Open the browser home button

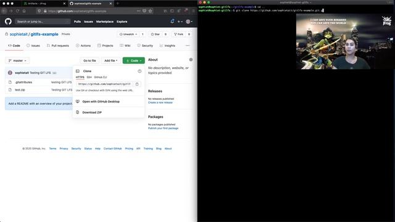(24, 11)
